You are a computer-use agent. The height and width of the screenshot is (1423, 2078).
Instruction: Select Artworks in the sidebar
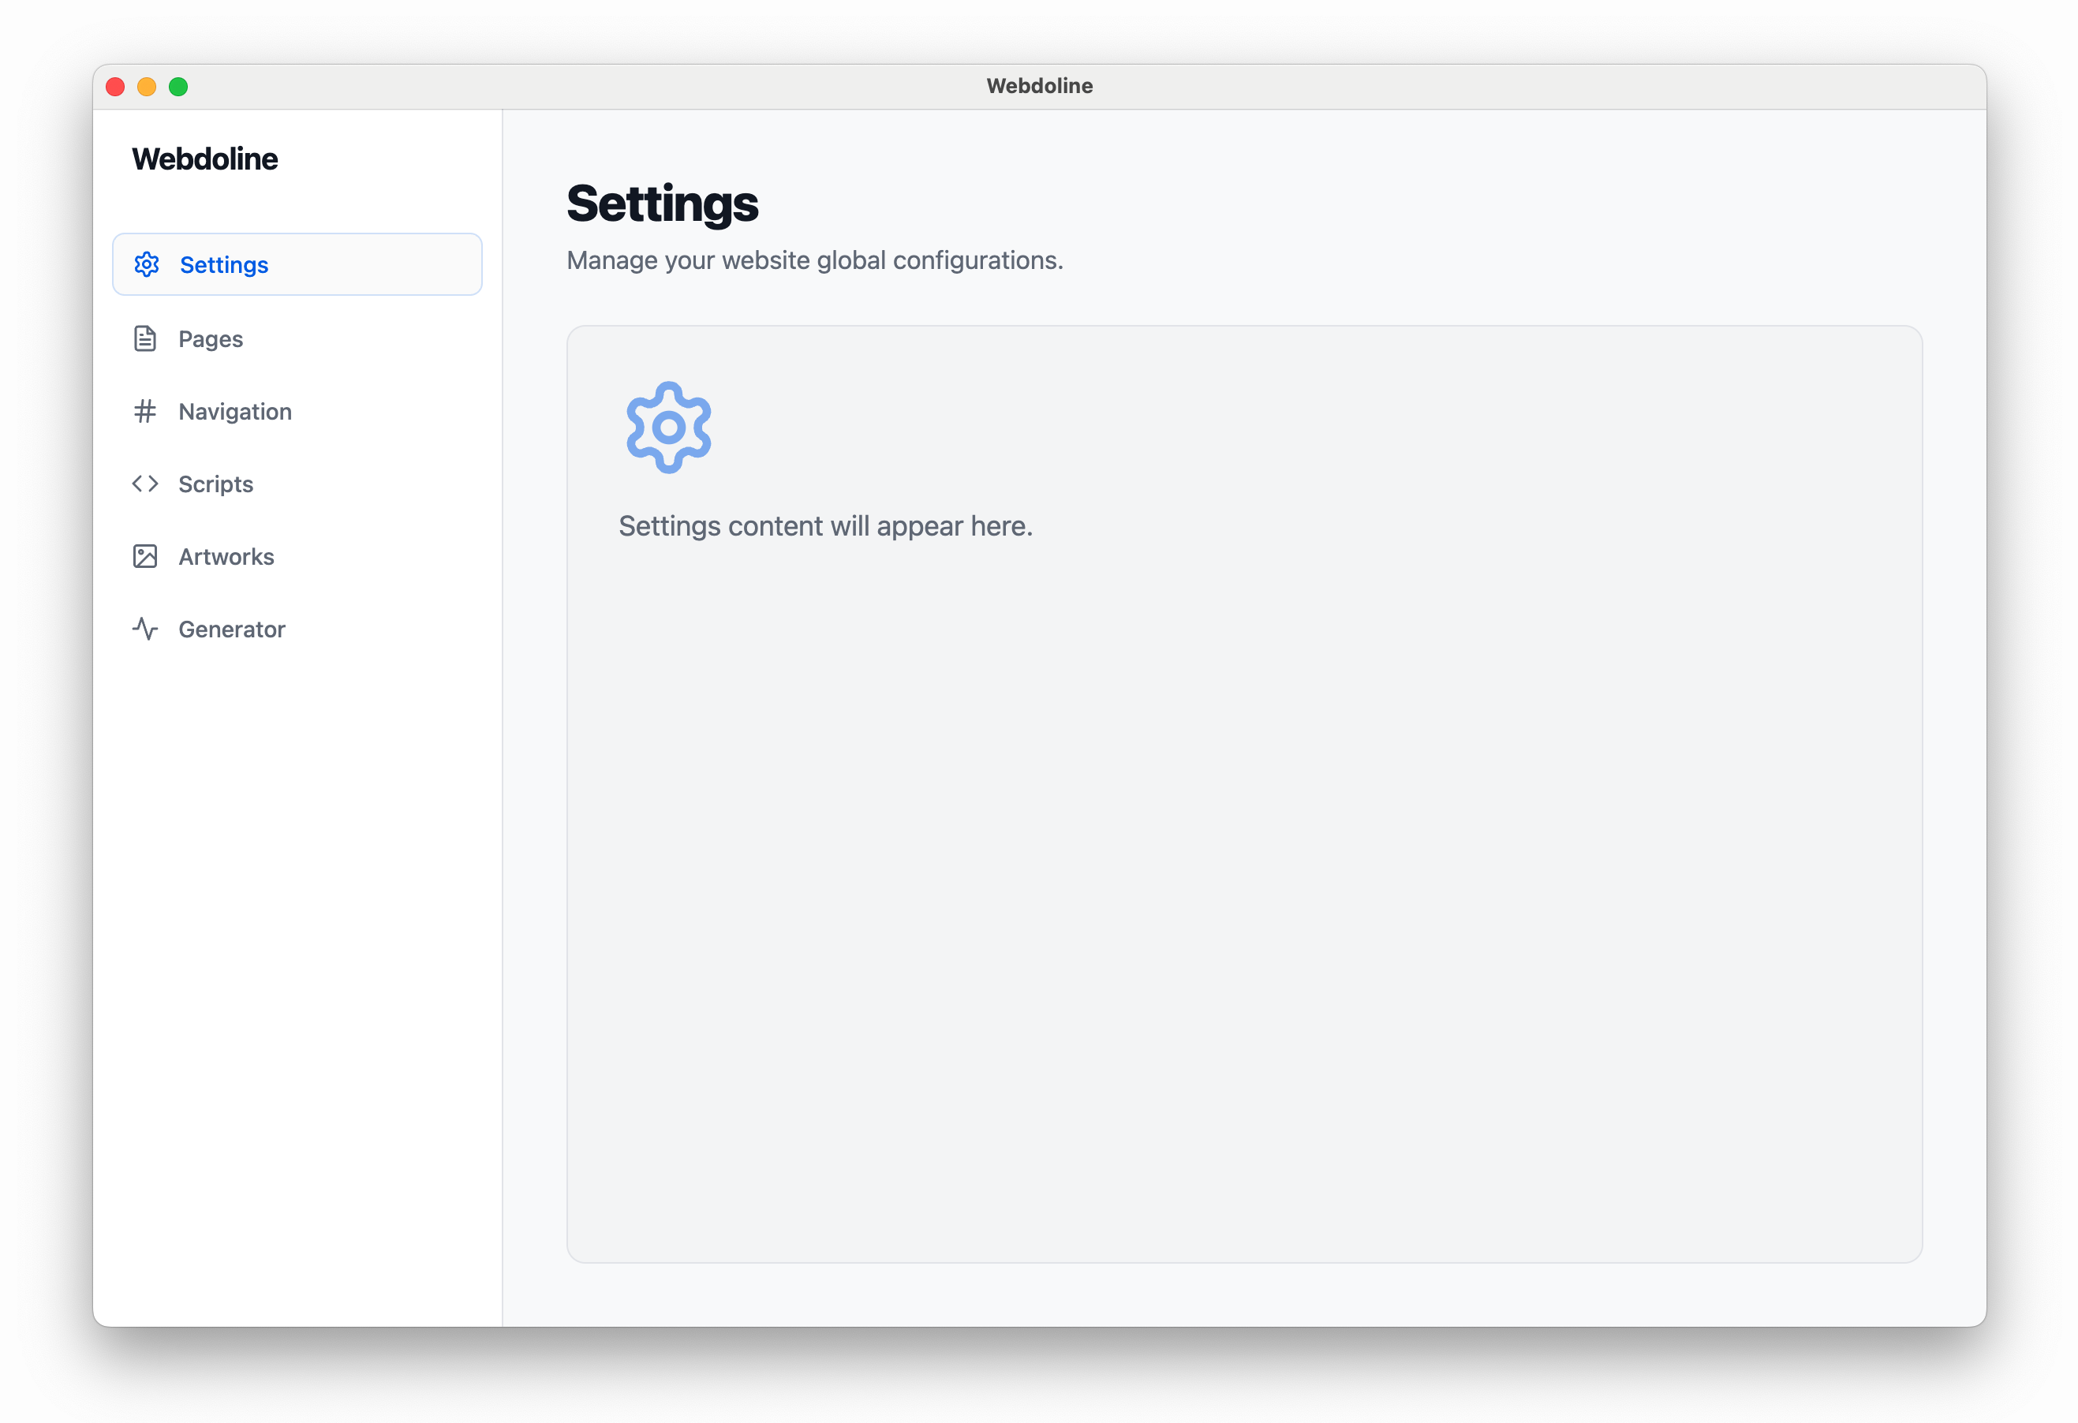[226, 556]
